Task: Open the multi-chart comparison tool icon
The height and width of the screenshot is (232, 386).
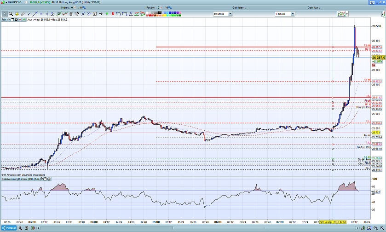Action: tap(65, 14)
